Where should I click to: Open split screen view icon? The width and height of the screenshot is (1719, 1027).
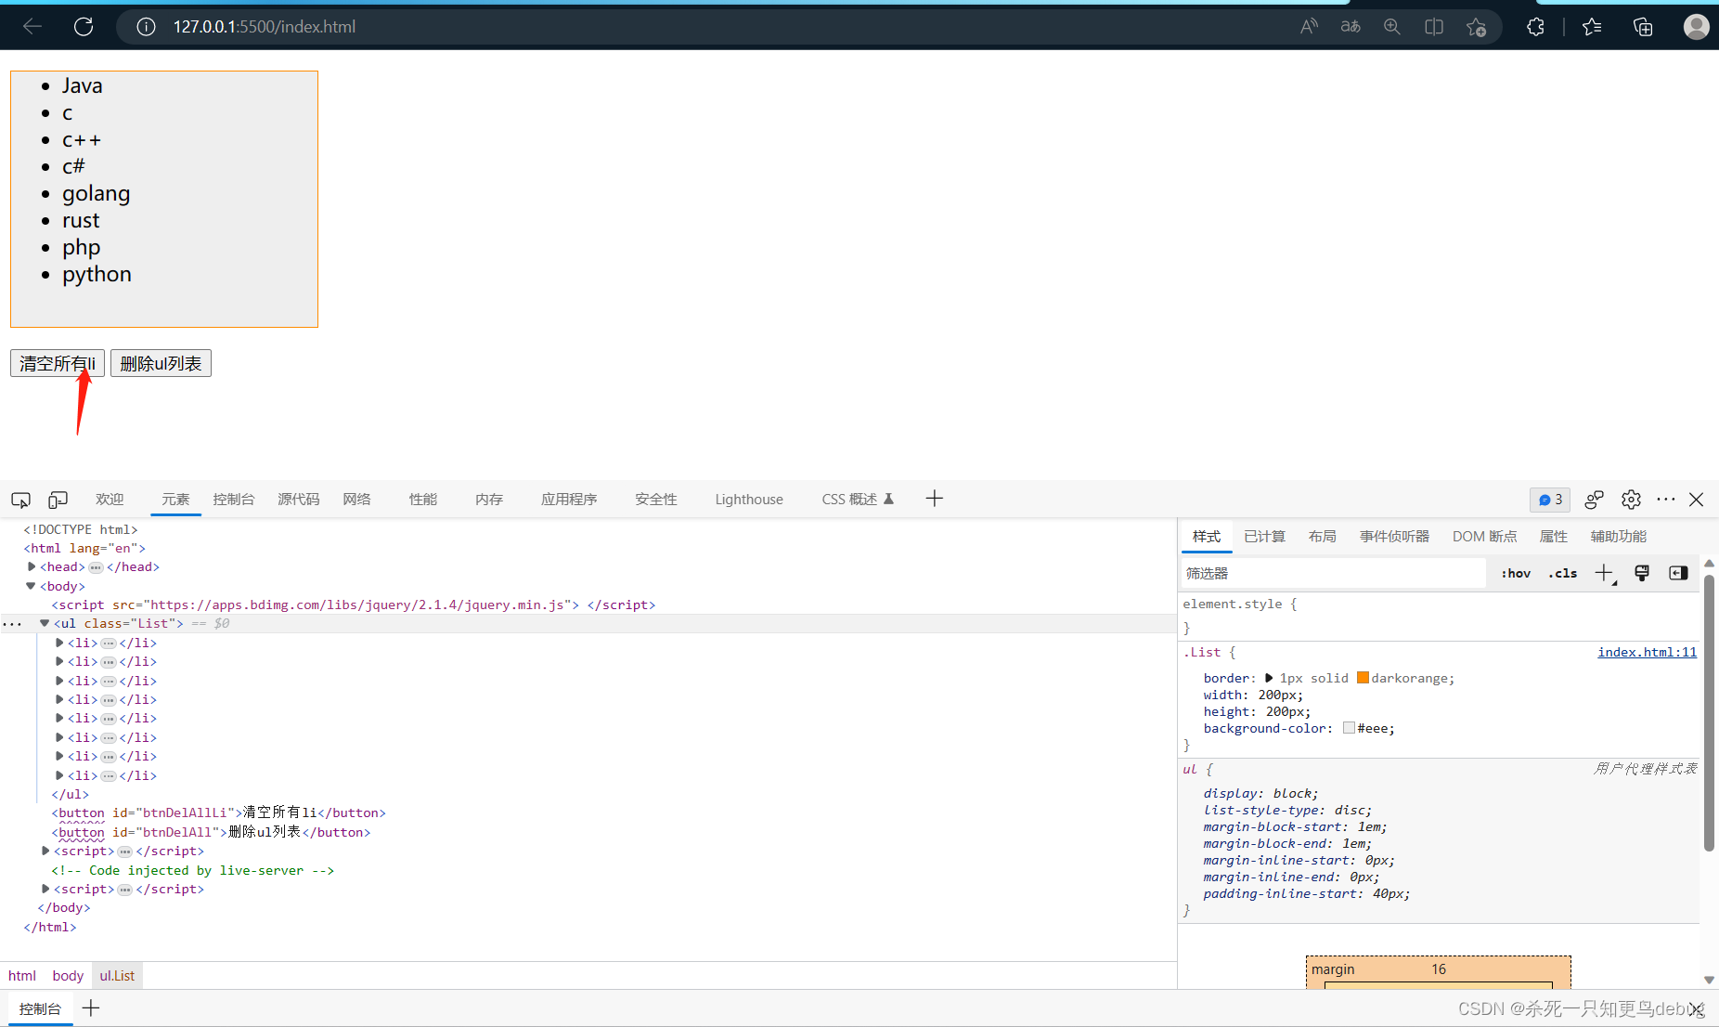click(1434, 27)
